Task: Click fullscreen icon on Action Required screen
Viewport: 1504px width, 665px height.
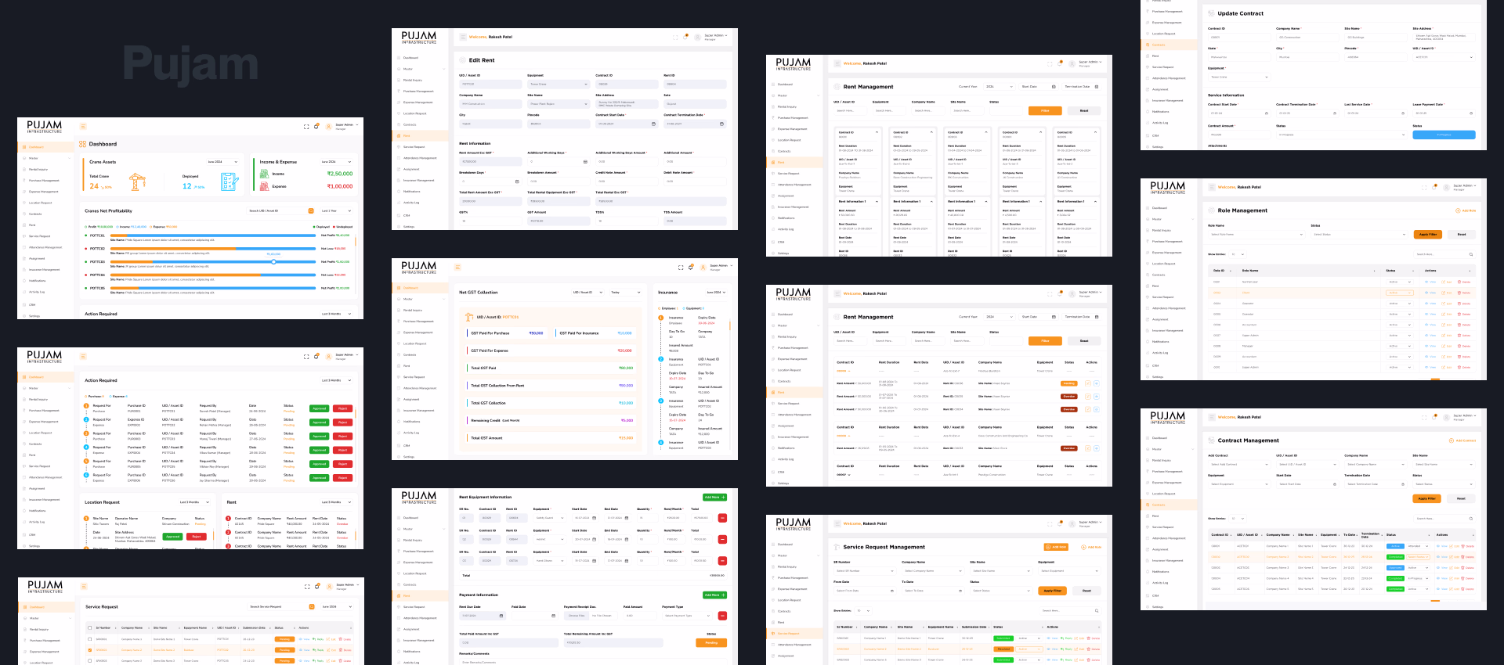Action: coord(306,357)
